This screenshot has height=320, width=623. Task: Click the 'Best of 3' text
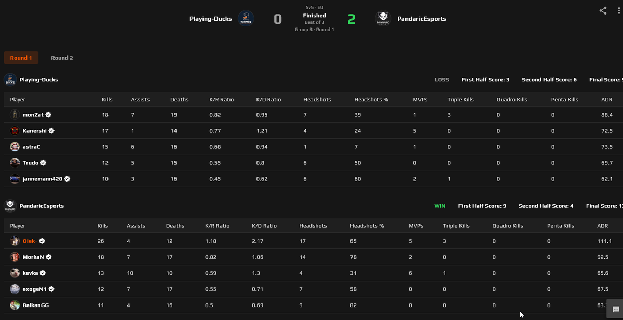[315, 22]
